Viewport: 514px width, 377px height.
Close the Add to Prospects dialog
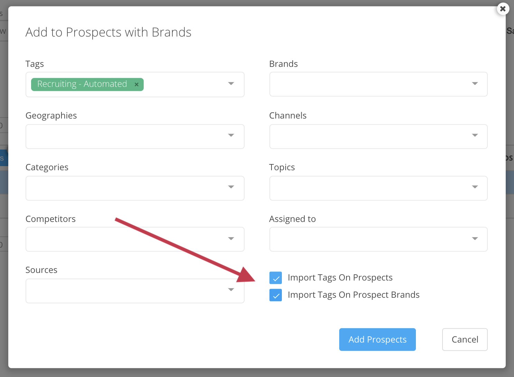click(503, 9)
